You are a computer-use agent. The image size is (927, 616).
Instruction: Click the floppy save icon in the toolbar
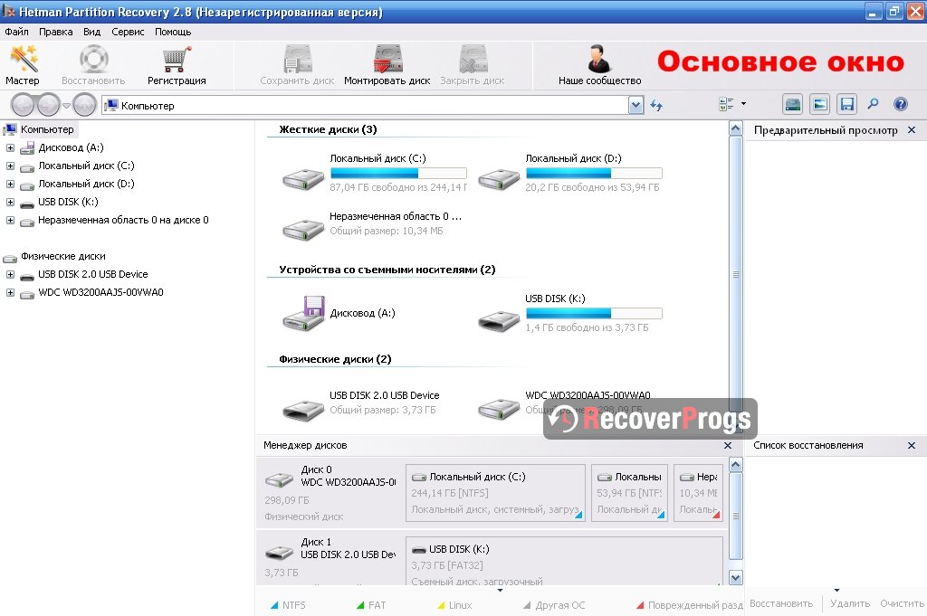pos(846,105)
